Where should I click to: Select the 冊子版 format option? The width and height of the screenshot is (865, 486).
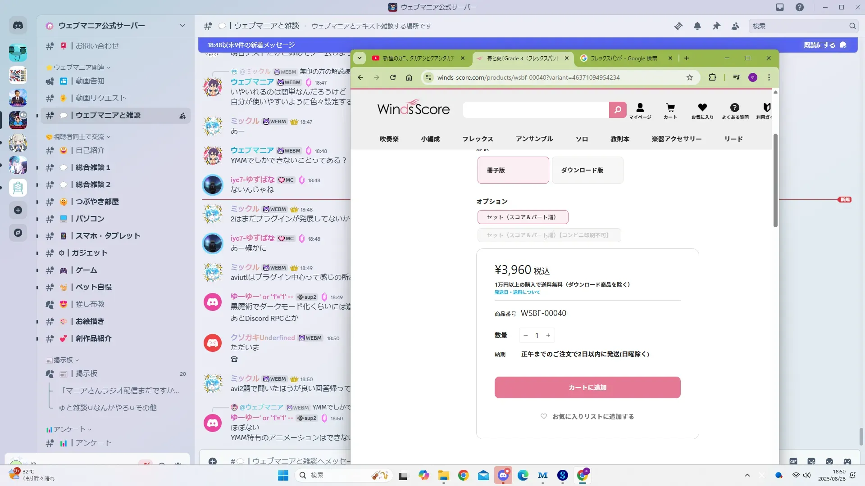point(513,170)
